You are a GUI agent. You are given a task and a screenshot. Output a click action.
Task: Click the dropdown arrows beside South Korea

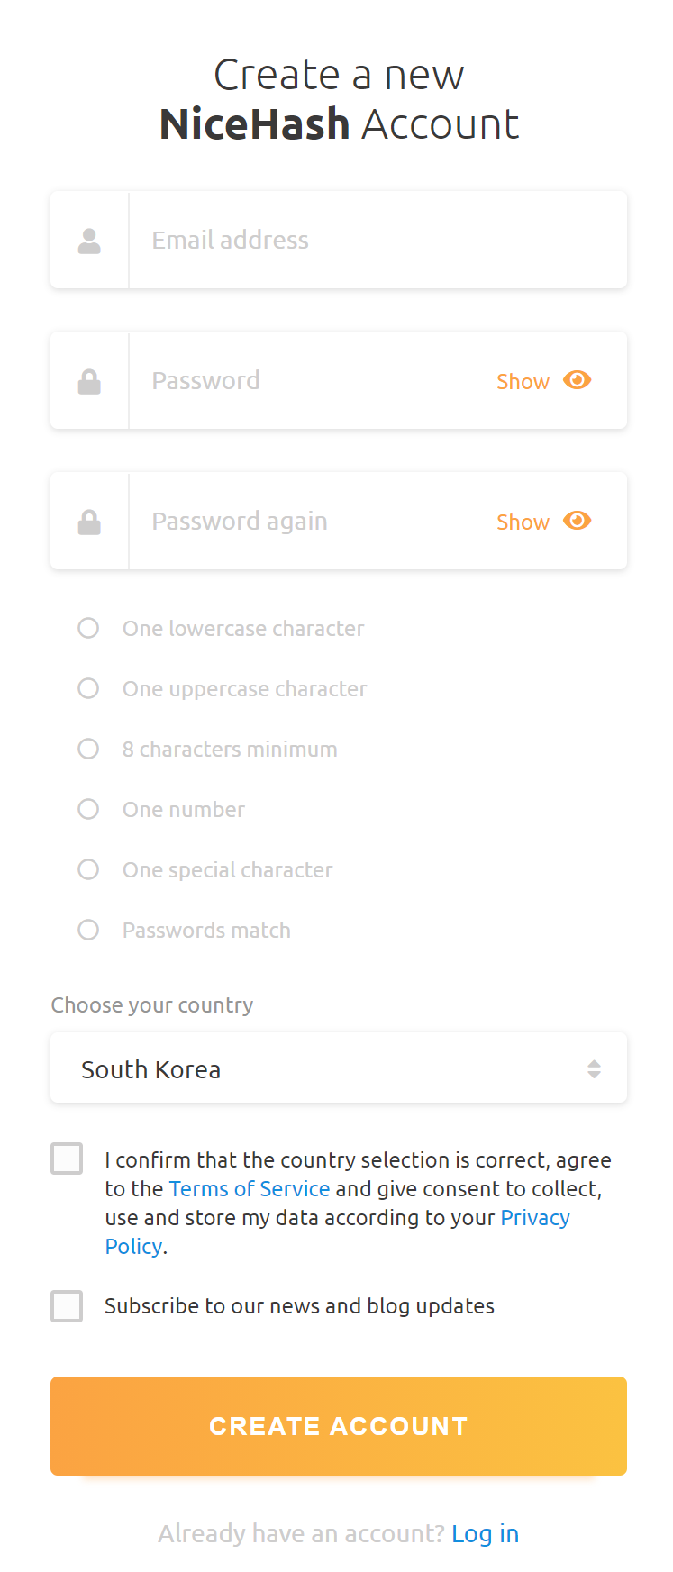[594, 1068]
